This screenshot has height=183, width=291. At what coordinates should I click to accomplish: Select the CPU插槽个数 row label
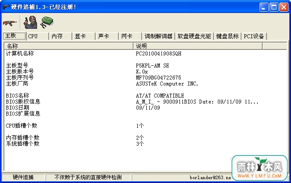click(22, 125)
